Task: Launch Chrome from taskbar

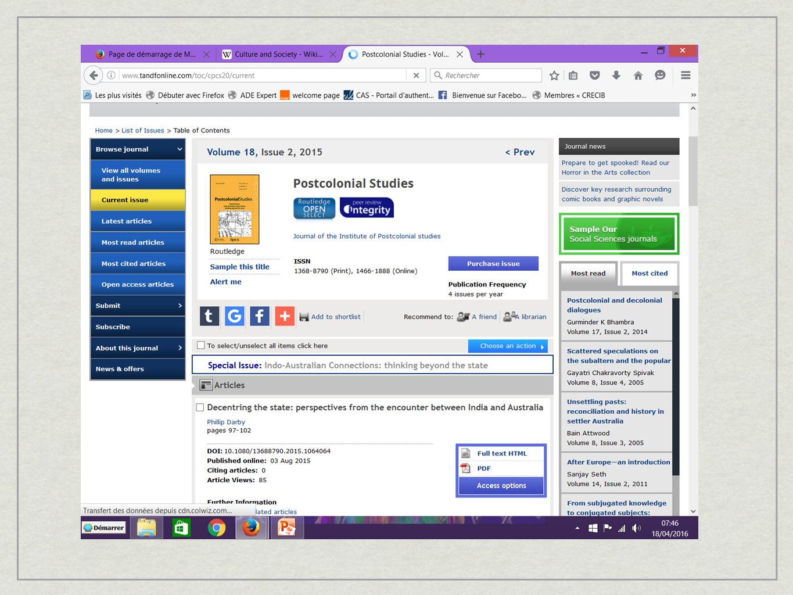Action: click(217, 528)
